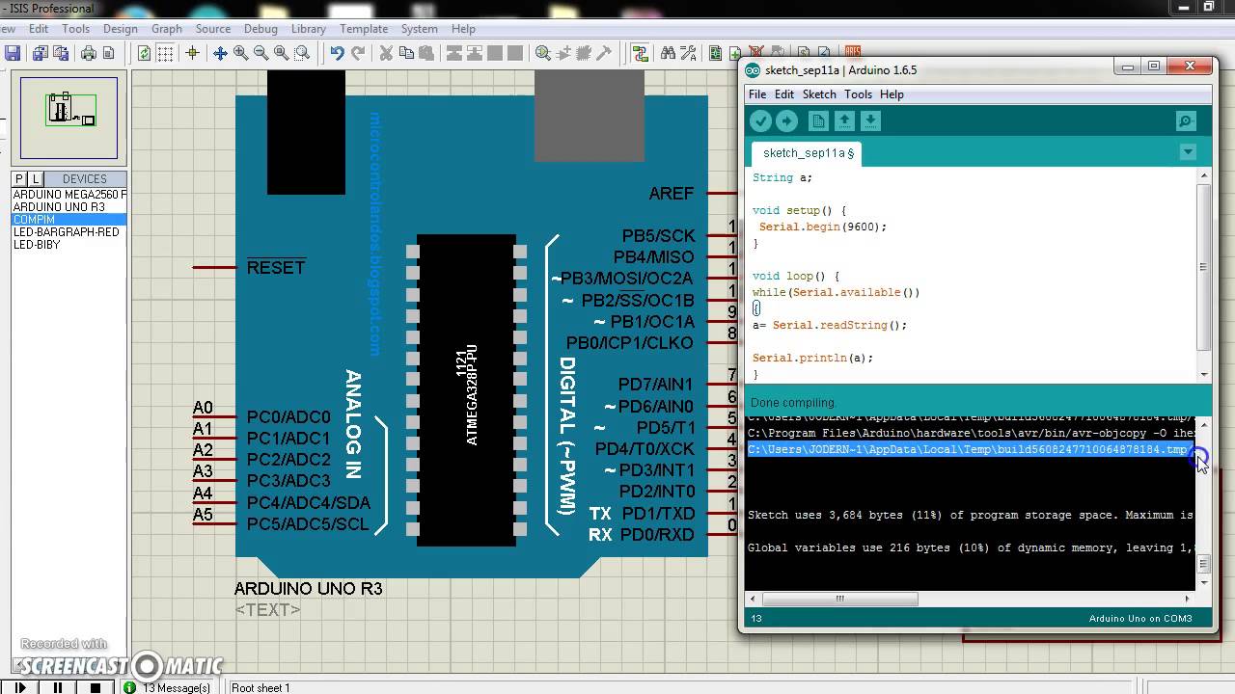Open Serial Monitor magnifier in Arduino IDE

[1186, 121]
